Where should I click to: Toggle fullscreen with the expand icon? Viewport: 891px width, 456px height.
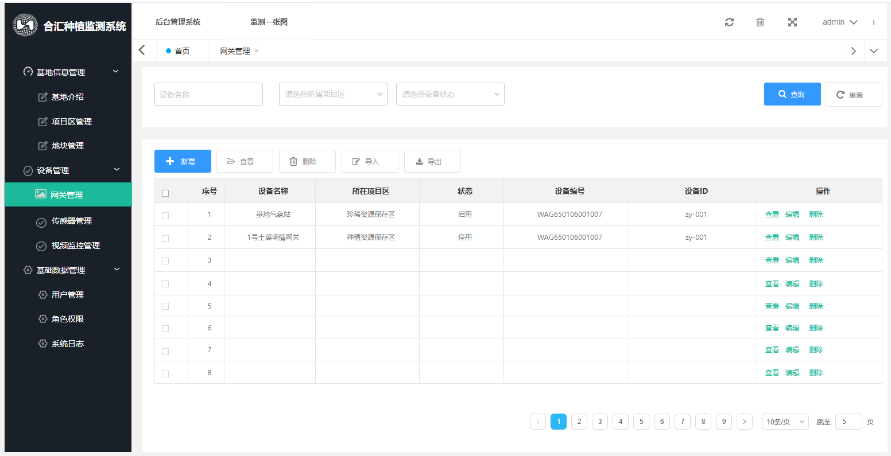(792, 22)
